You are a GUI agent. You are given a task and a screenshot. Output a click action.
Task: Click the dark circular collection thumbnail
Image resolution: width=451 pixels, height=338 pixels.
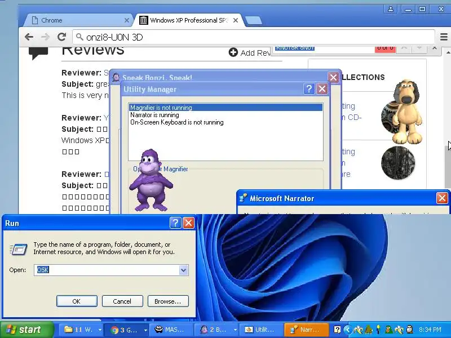tap(398, 163)
